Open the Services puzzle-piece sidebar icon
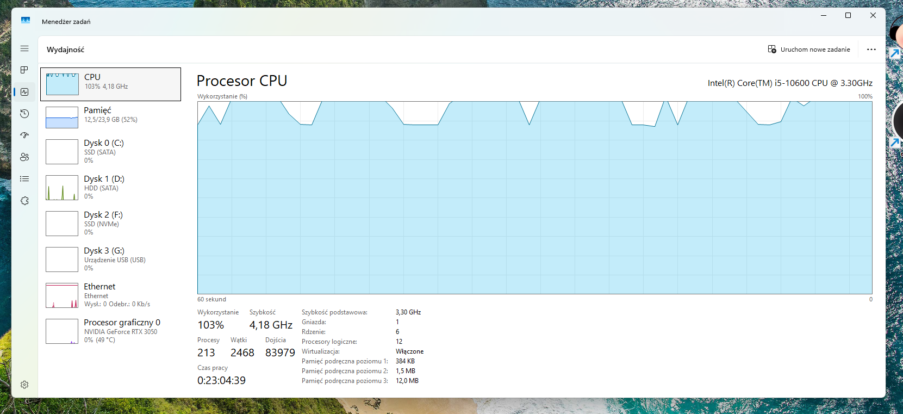This screenshot has width=903, height=414. (x=24, y=201)
